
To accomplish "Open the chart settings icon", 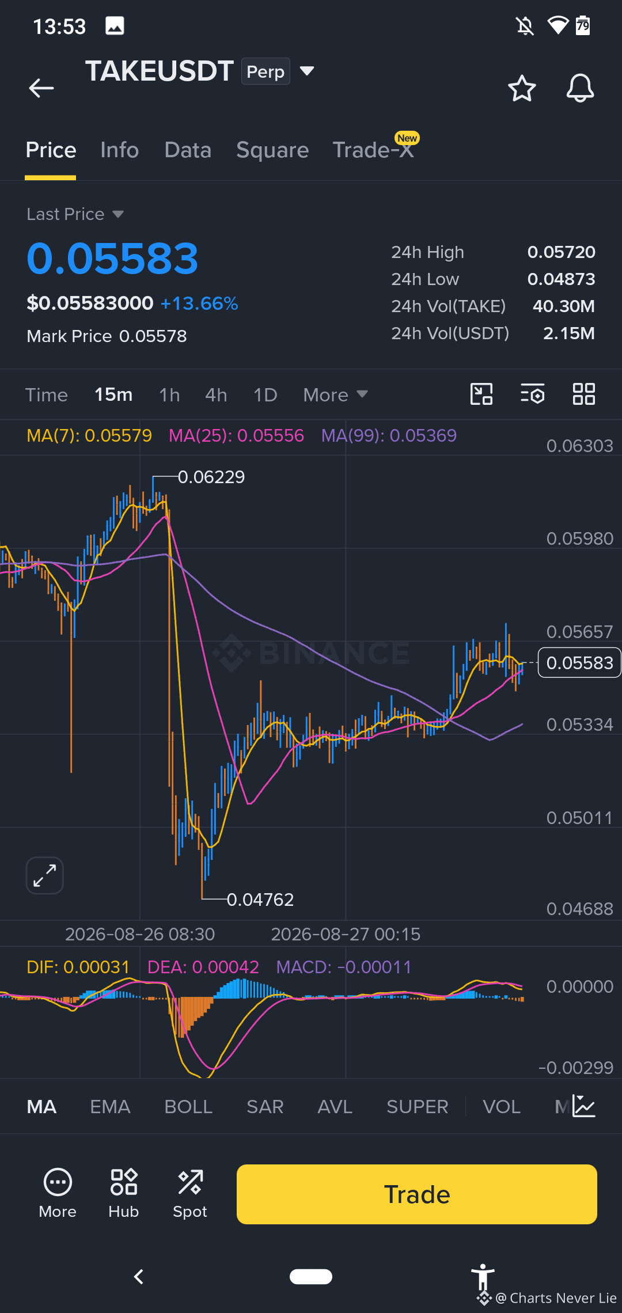I will (533, 394).
